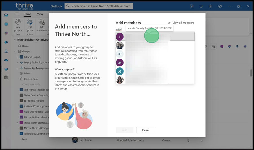The height and width of the screenshot is (150, 254).
Task: Expand the Intranet Project group
Action: point(17,57)
